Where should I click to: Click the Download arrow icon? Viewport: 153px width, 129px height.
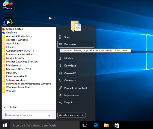[x=60, y=66]
